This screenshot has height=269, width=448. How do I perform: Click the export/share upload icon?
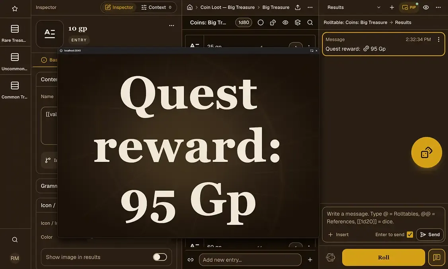[298, 8]
